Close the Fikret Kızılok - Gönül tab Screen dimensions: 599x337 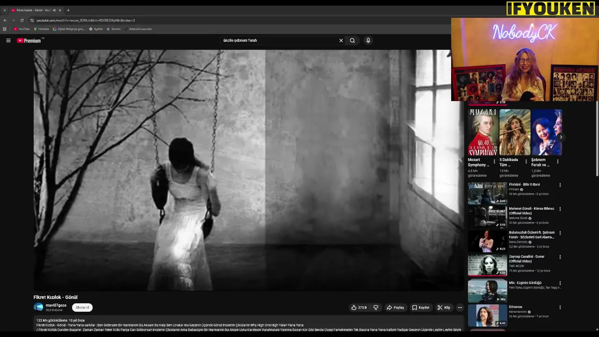pyautogui.click(x=60, y=10)
